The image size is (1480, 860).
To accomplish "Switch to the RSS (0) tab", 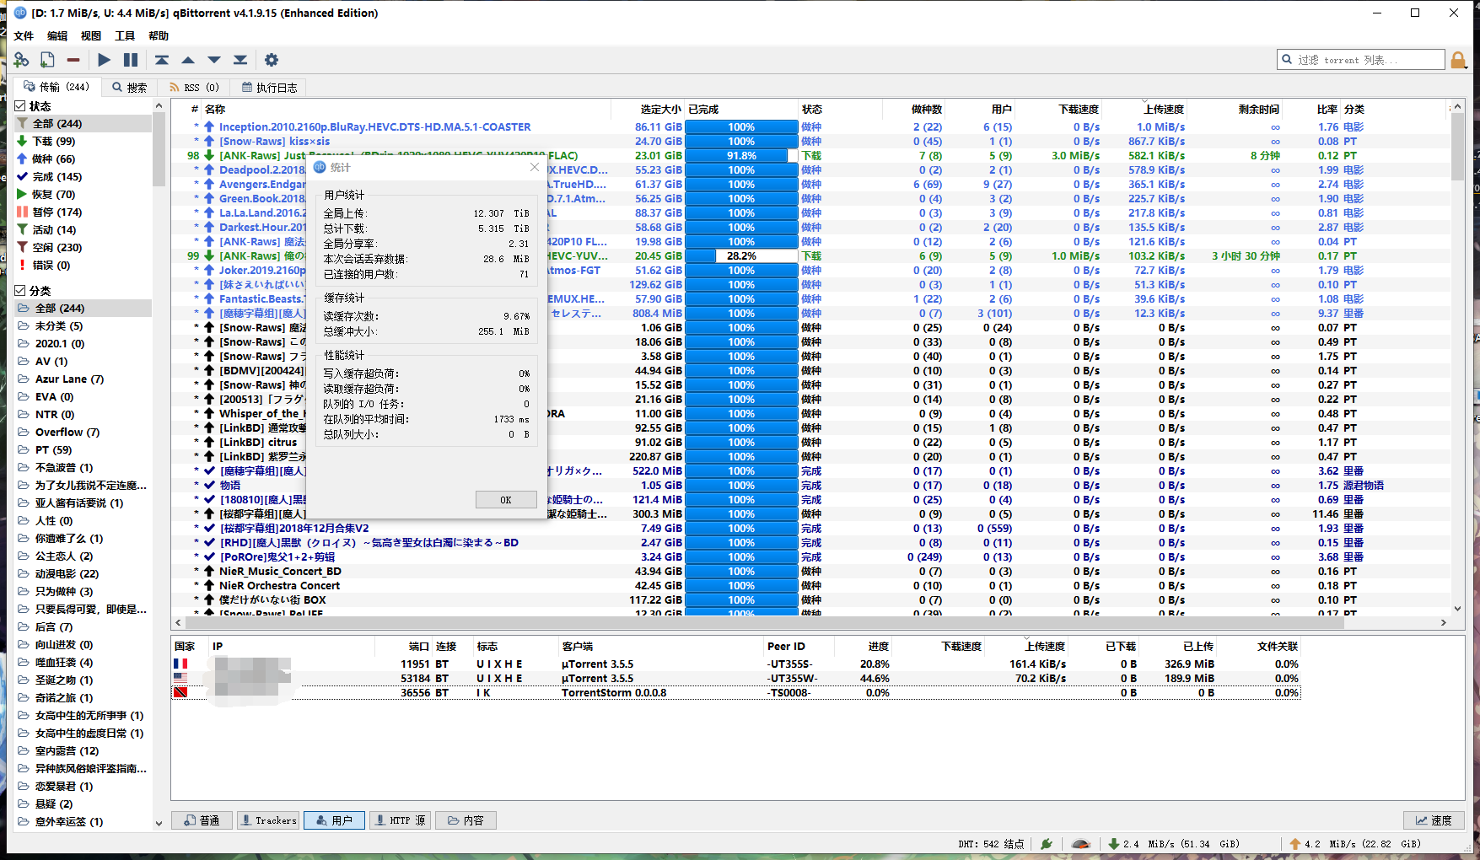I will tap(194, 88).
